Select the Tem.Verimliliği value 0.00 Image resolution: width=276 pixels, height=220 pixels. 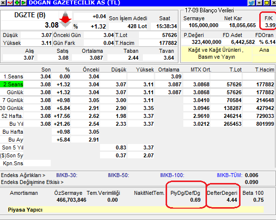(x=112, y=200)
